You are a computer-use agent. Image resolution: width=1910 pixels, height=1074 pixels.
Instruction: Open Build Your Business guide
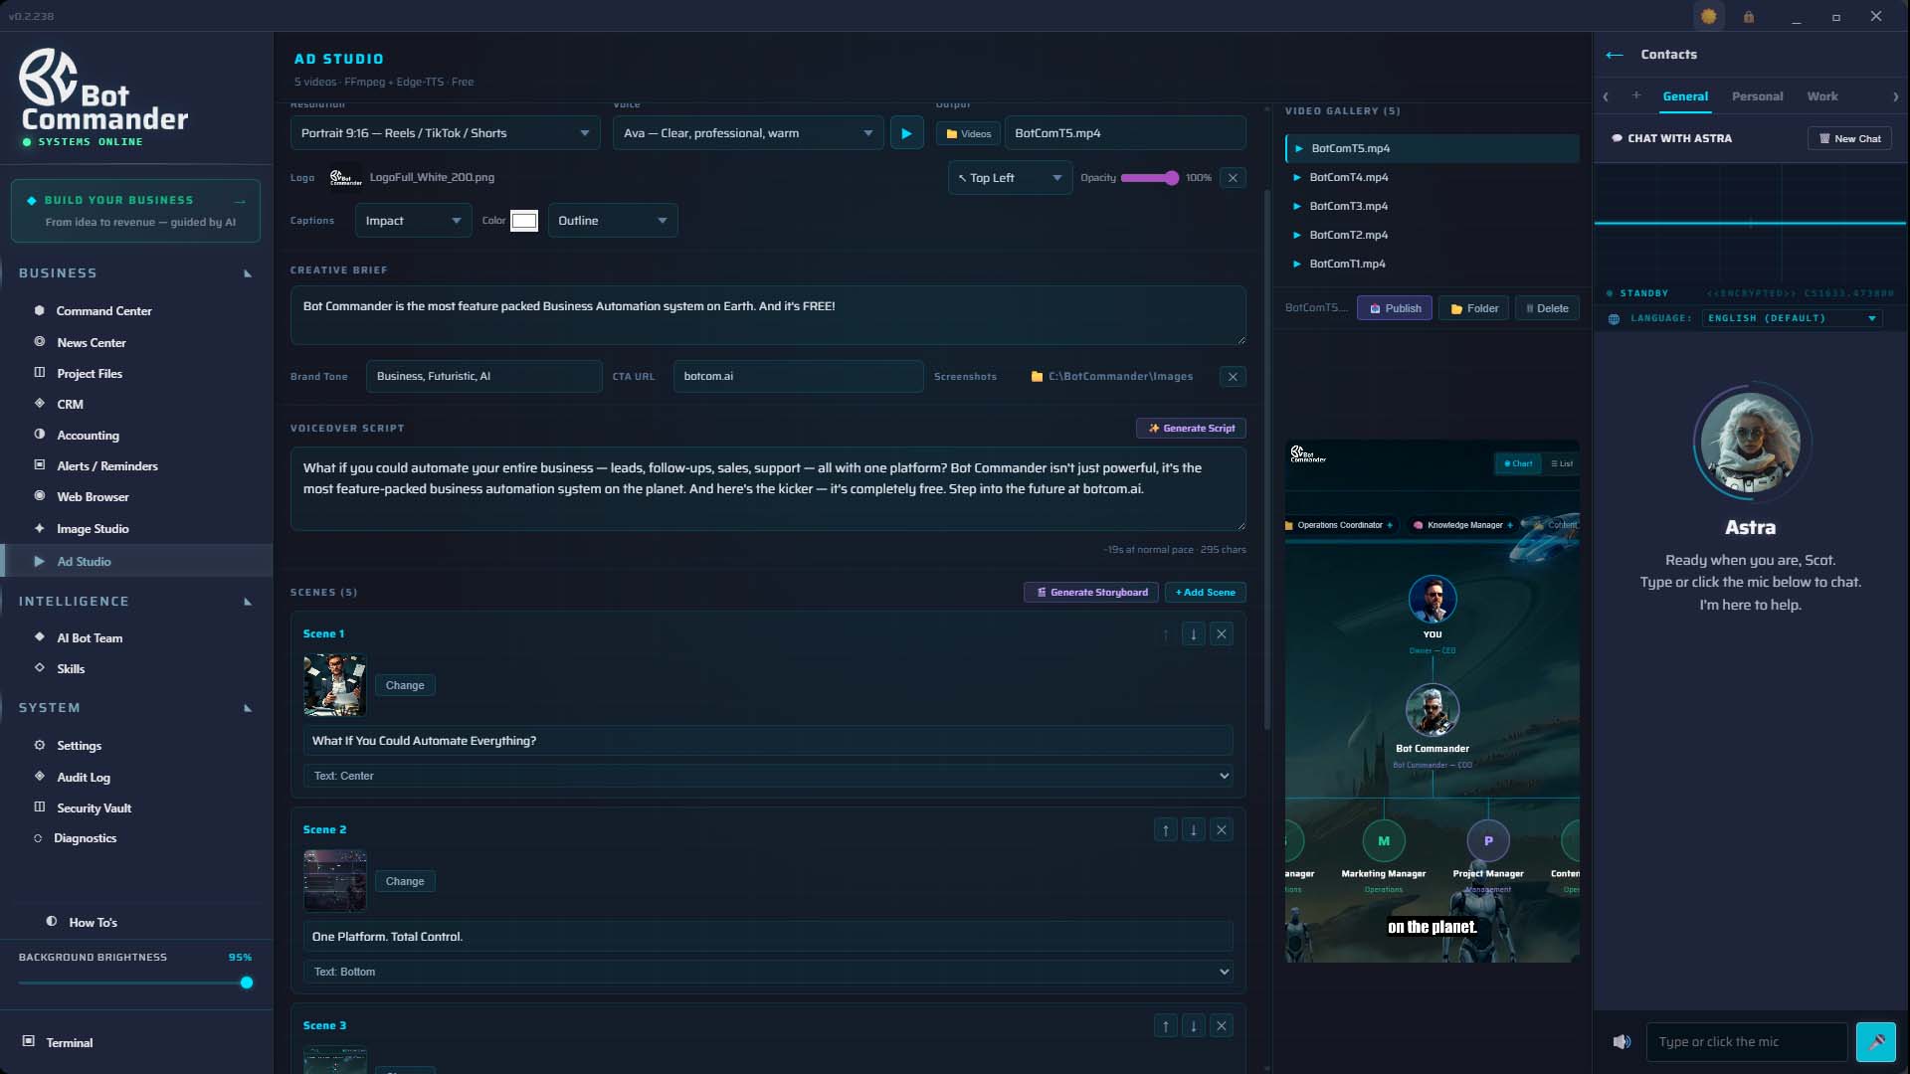point(135,211)
